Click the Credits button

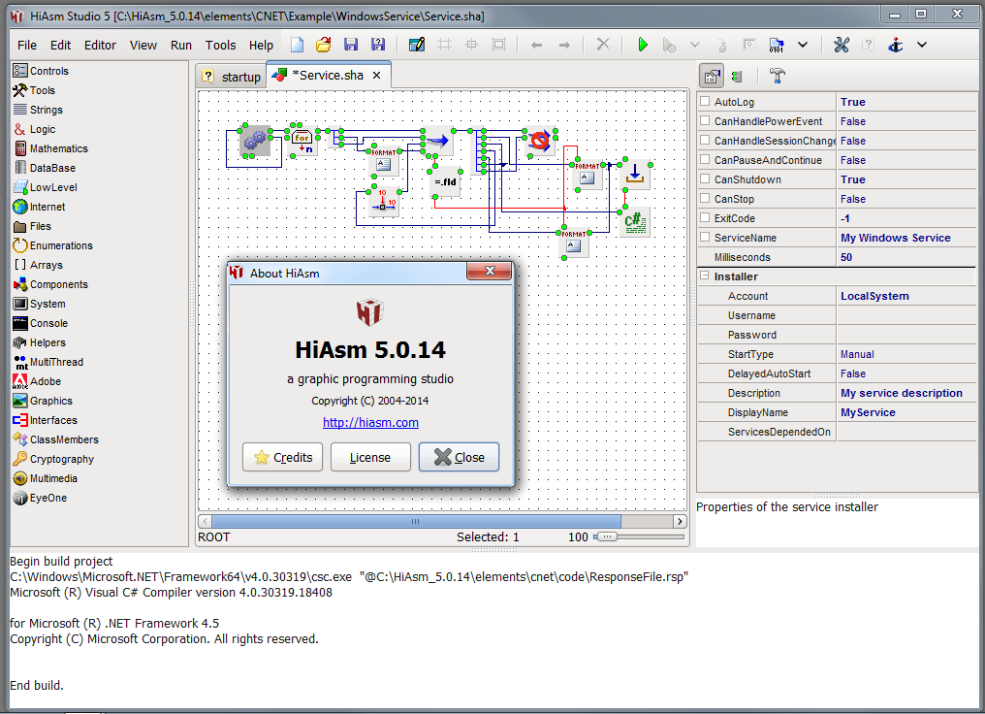click(283, 457)
